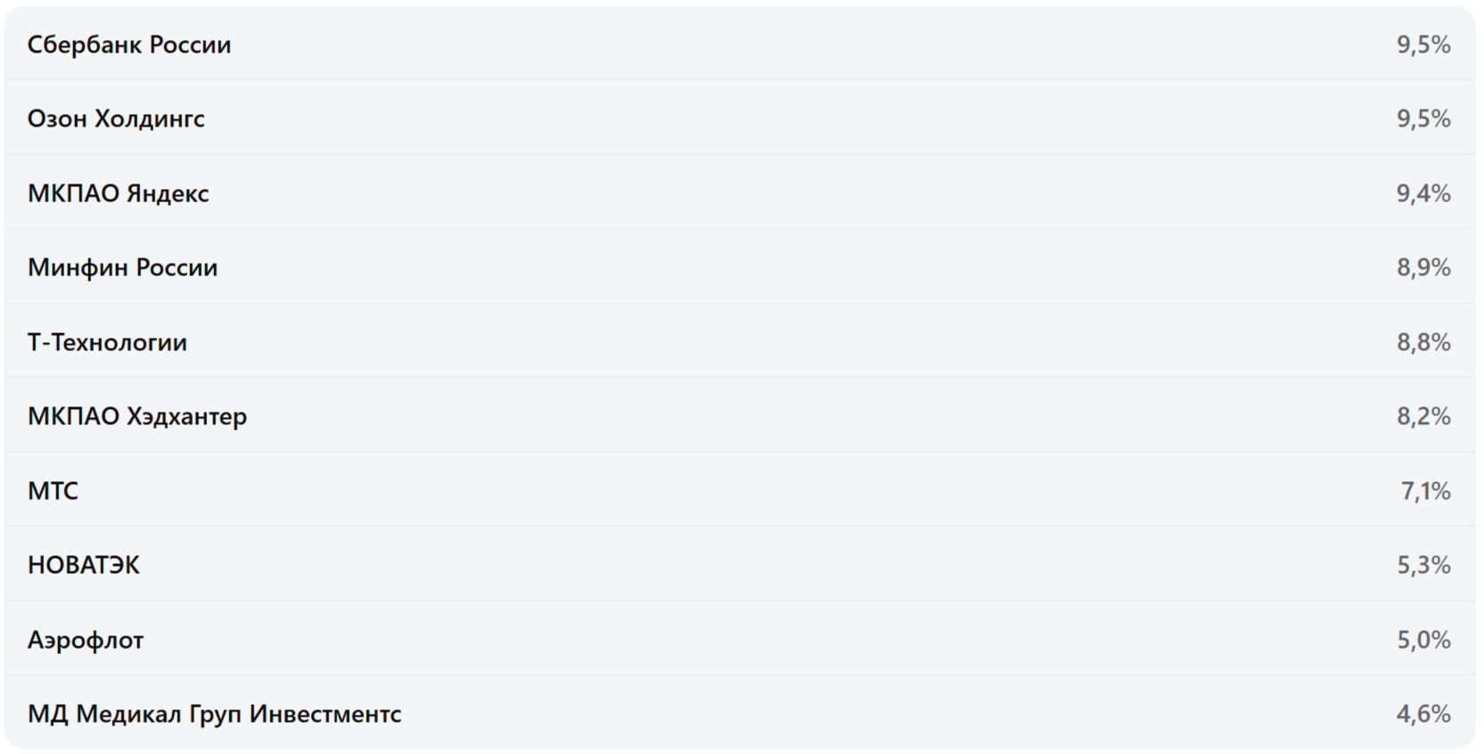Select the Озон Холдингс company name
The image size is (1484, 754).
(x=116, y=119)
